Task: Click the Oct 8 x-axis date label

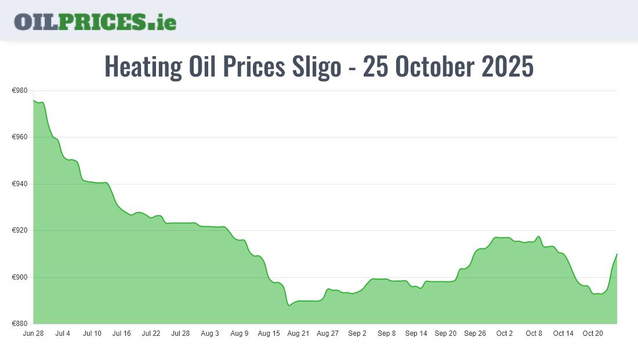Action: click(x=534, y=333)
